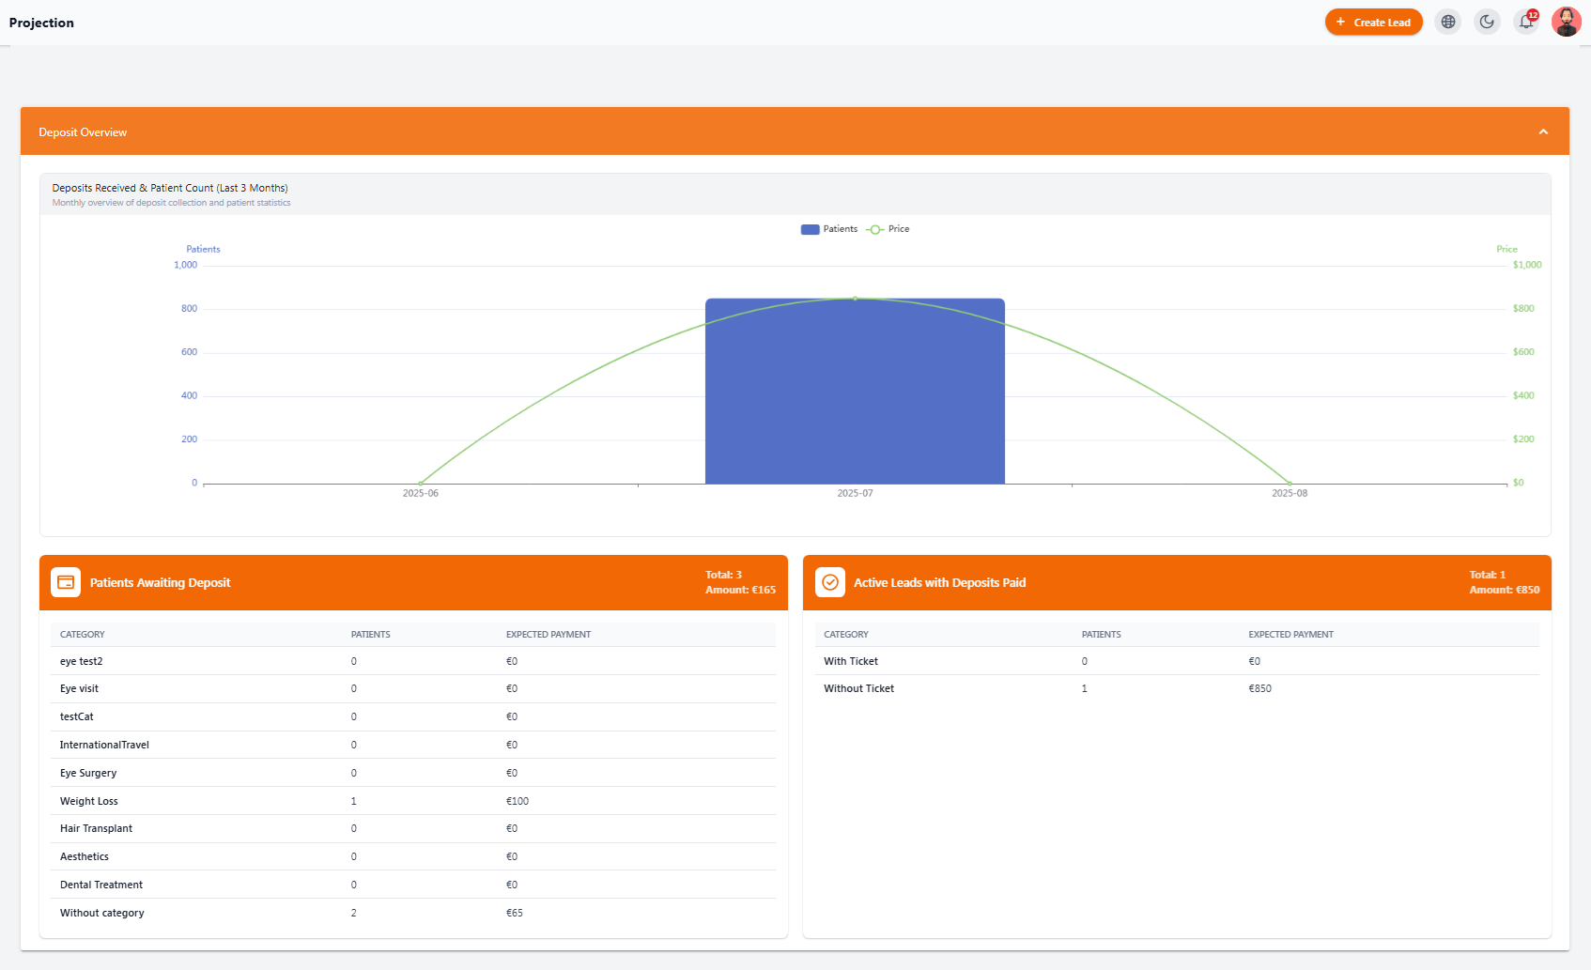Select the Aesthetics row
Image resolution: width=1591 pixels, height=970 pixels.
pos(413,856)
